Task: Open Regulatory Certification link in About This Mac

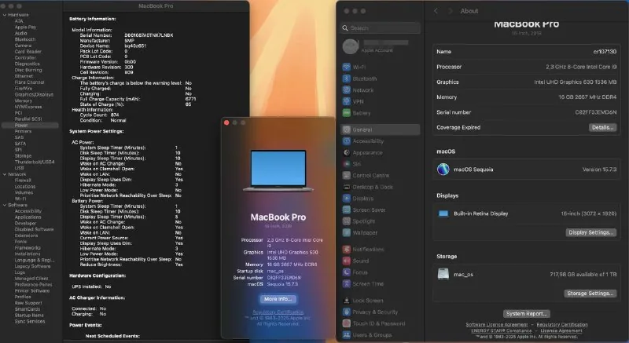Action: coord(278,312)
